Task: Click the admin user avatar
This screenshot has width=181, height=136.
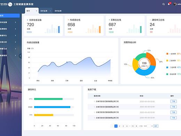Action: [175, 4]
